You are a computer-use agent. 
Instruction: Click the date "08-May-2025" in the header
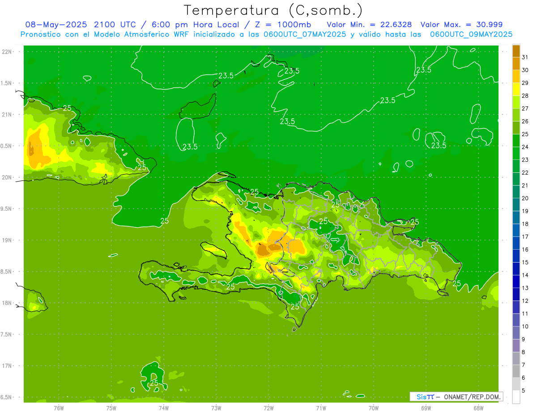57,25
